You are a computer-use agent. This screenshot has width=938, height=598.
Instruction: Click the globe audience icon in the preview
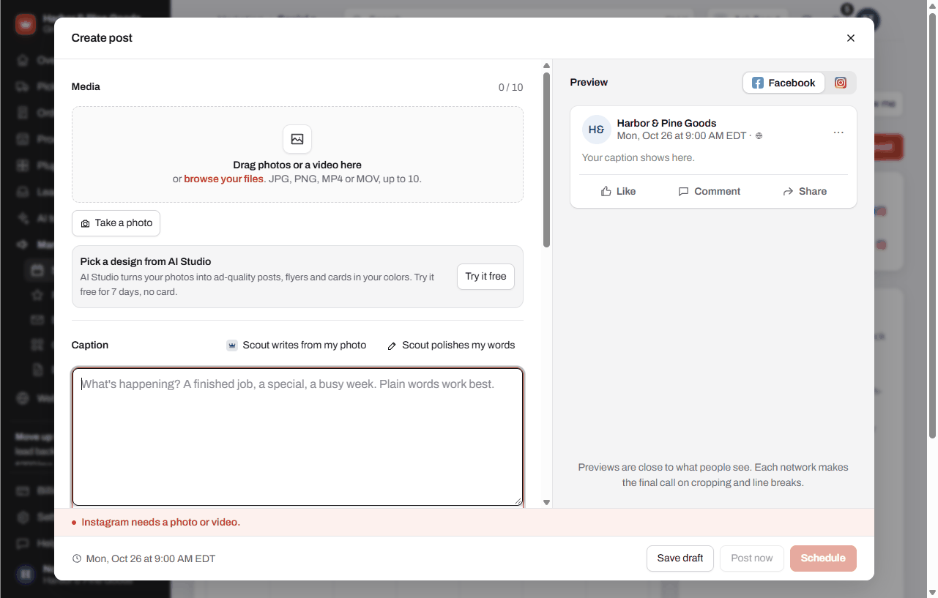click(759, 136)
